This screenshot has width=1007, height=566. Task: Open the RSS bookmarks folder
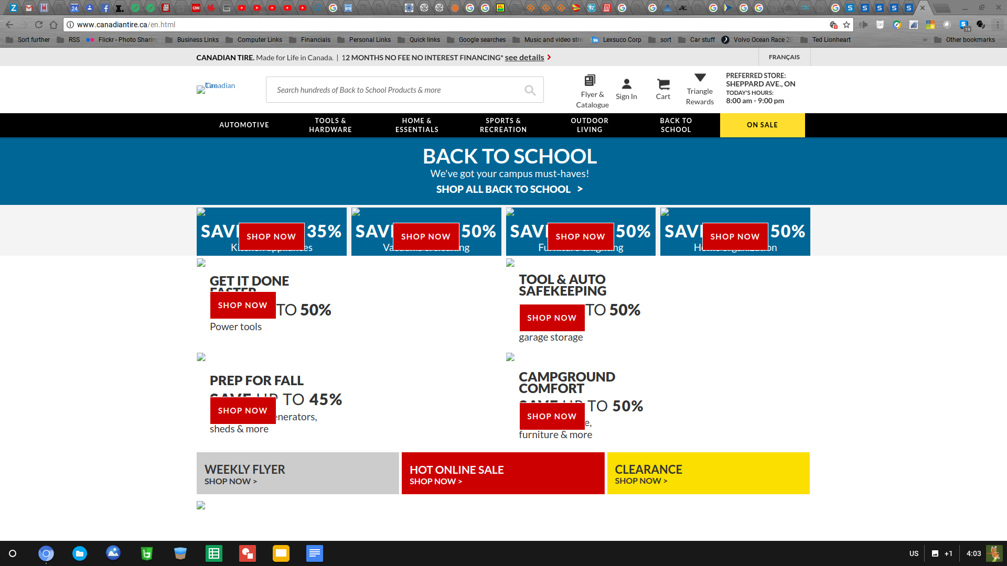coord(68,40)
